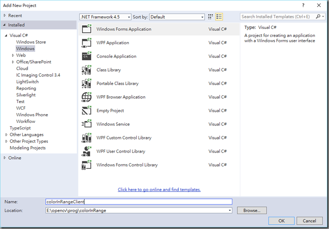The image size is (329, 229).
Task: Collapse the Installed section
Action: tap(4, 25)
